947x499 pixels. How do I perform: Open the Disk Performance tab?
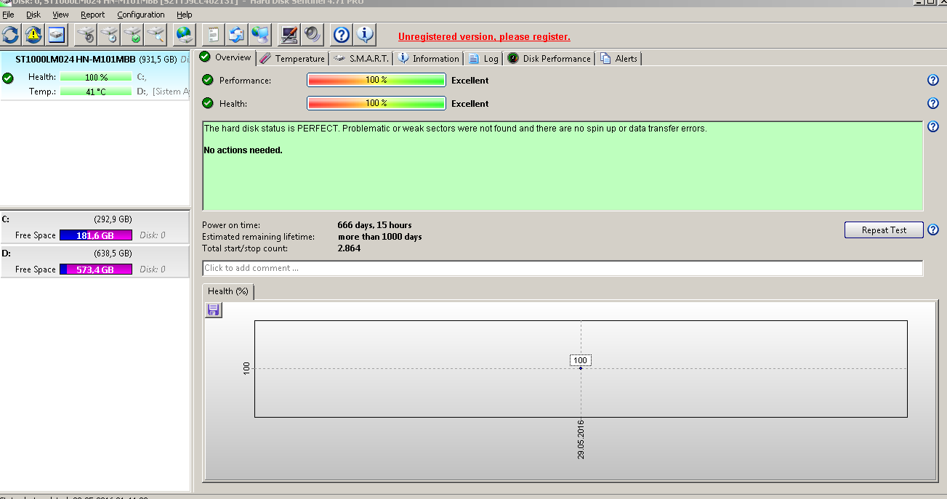[x=549, y=58]
